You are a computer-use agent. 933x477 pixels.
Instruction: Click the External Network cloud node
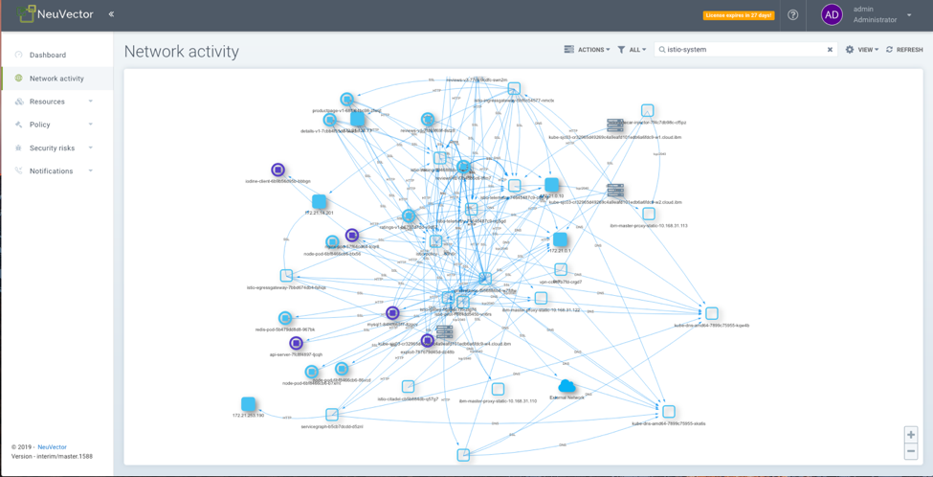(566, 385)
